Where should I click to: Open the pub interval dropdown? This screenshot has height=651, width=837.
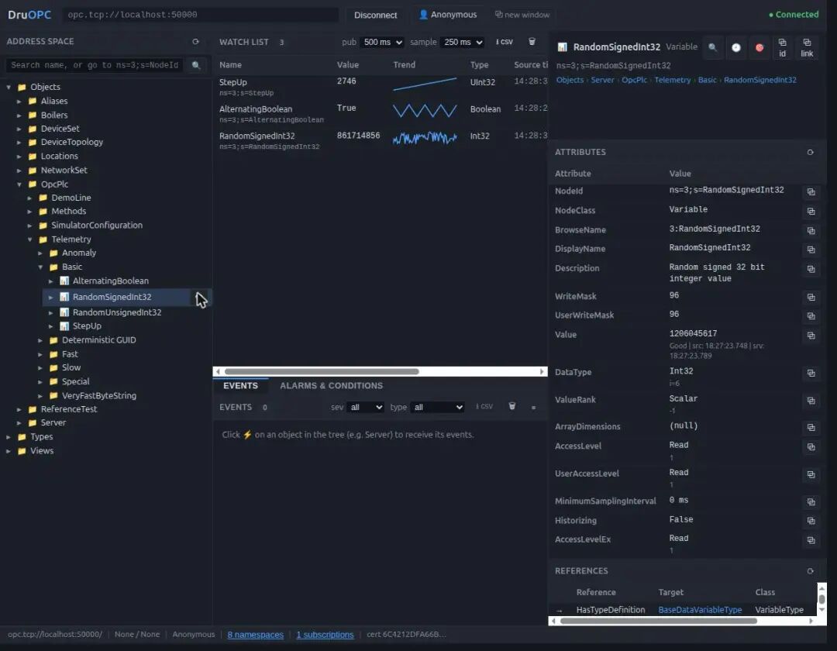tap(381, 42)
